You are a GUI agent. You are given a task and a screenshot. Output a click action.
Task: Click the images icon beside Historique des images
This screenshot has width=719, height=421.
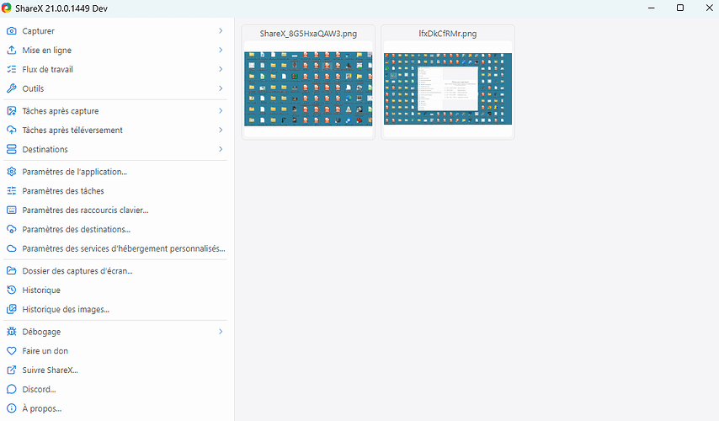point(12,310)
